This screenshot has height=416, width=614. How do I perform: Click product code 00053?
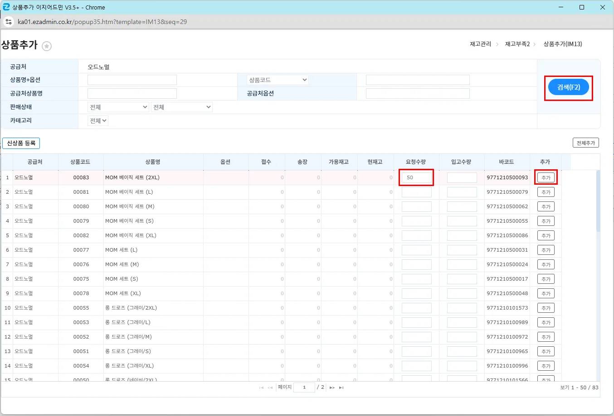pos(81,322)
